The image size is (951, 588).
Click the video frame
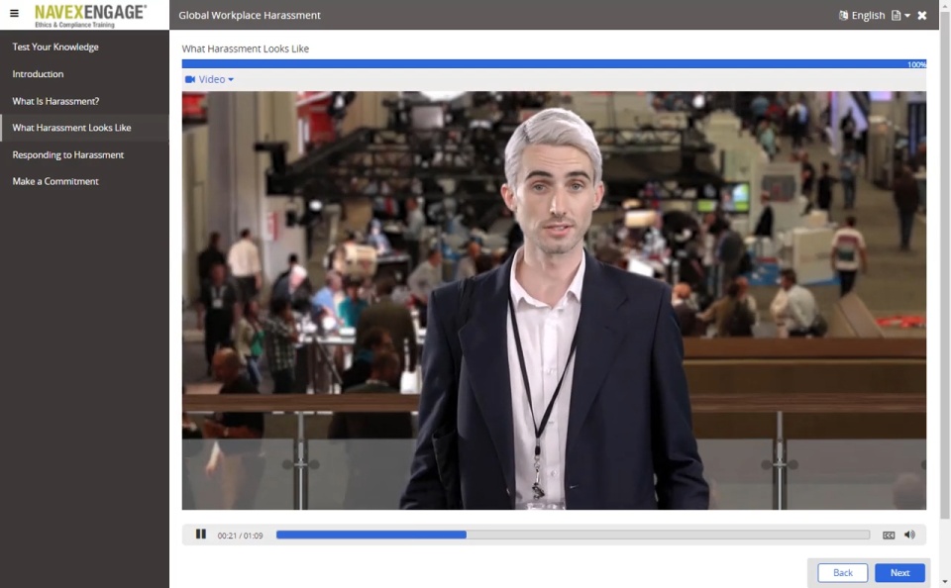pyautogui.click(x=554, y=301)
